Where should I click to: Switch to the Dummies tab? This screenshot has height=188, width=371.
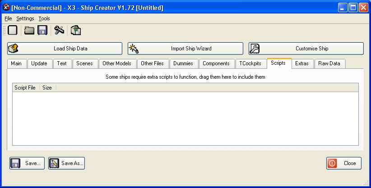pos(183,64)
